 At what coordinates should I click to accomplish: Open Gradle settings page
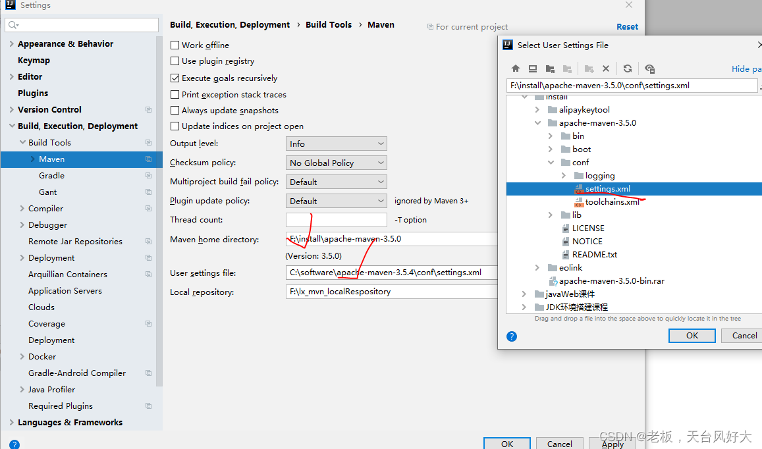pos(51,175)
